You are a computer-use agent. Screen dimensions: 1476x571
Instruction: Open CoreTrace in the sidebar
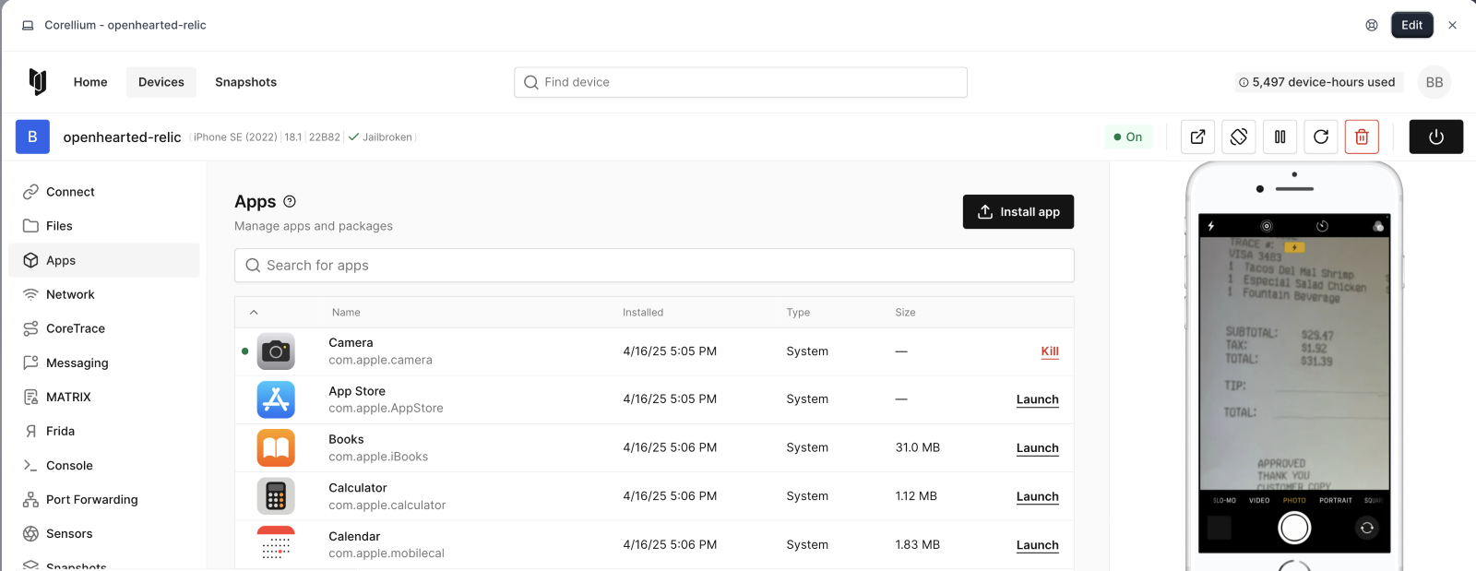point(103,328)
